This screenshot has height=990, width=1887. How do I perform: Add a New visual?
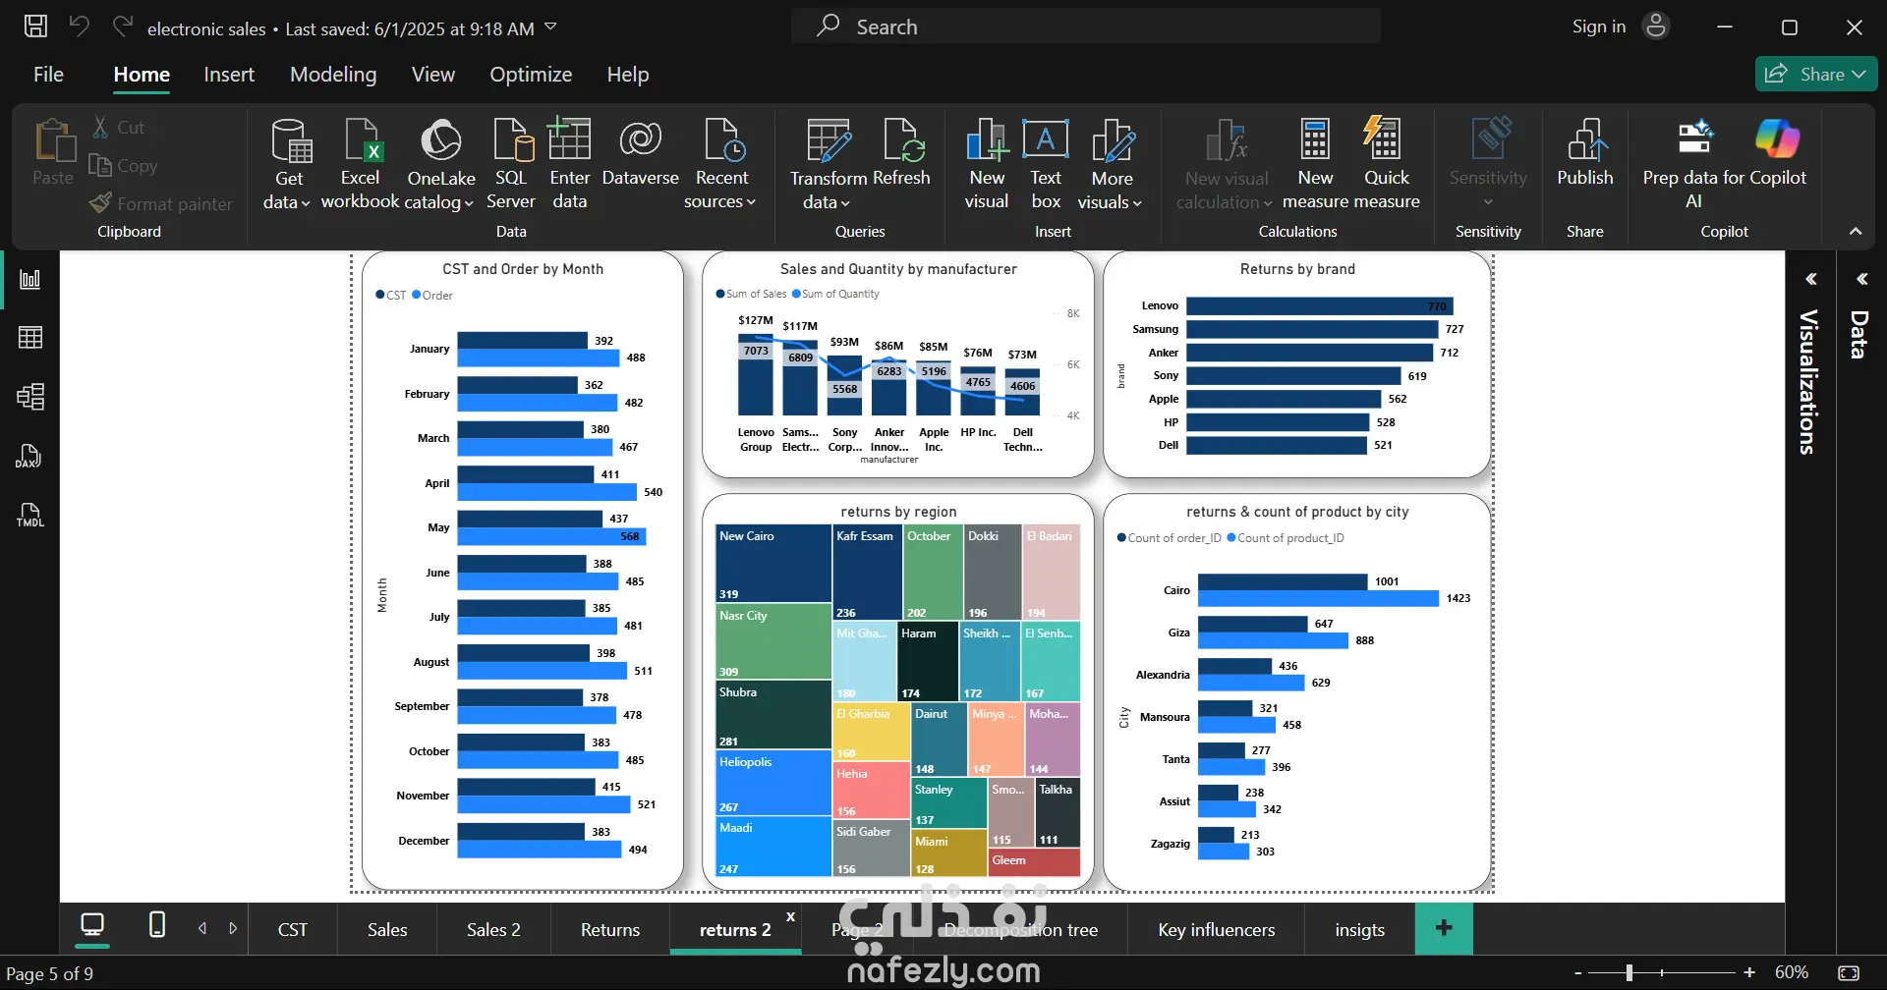click(x=987, y=163)
